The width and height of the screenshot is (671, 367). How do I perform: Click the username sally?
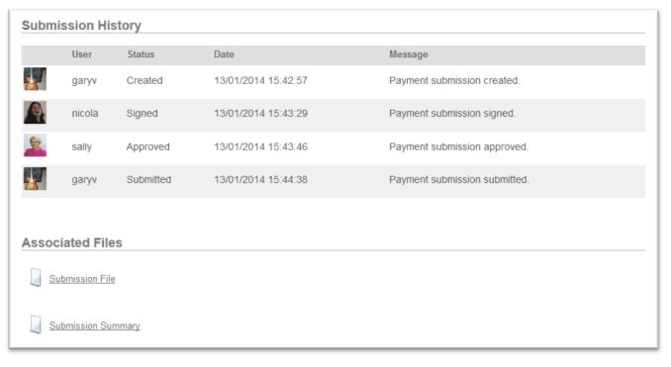tap(82, 146)
